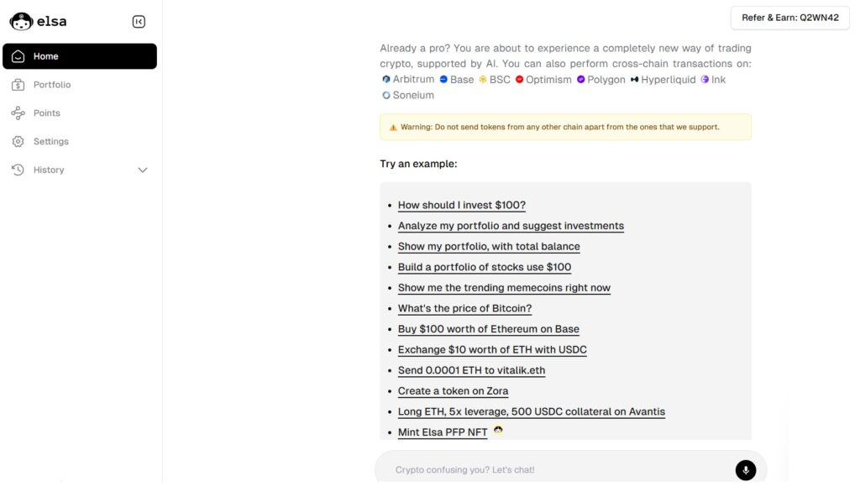Screen dimensions: 860x492
Task: Select 'Create a token on Zora' example
Action: (x=453, y=391)
